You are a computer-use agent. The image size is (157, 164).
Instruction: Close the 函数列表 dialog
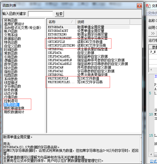139,6
